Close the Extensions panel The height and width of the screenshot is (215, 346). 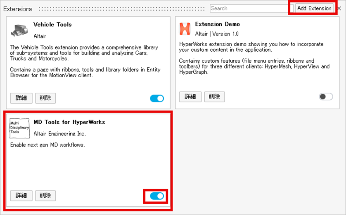point(339,8)
